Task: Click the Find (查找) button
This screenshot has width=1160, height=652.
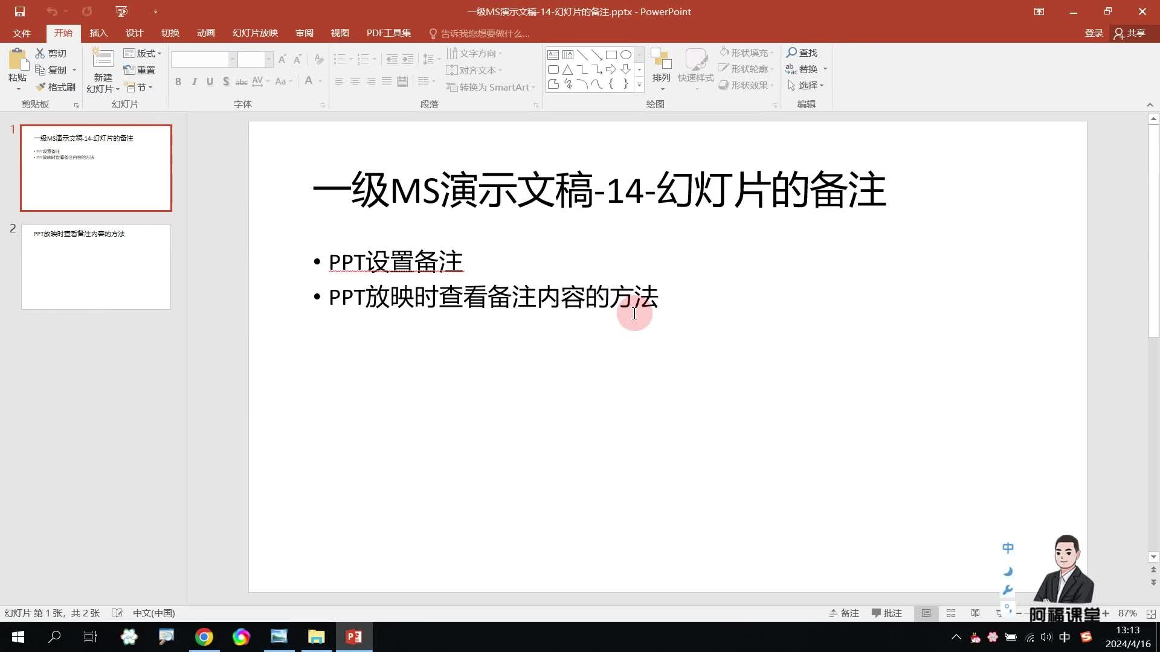Action: (x=802, y=53)
